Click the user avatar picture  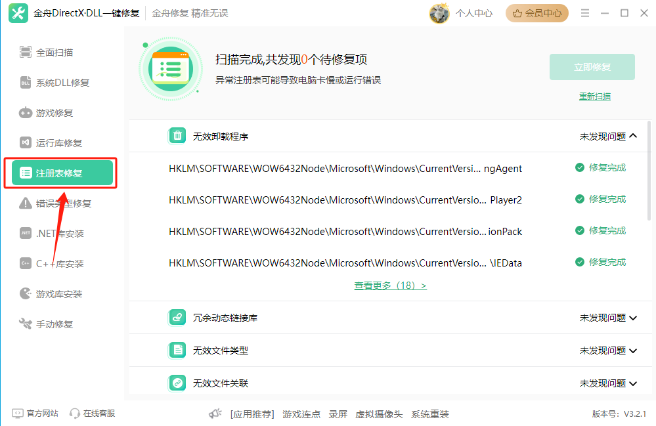439,13
